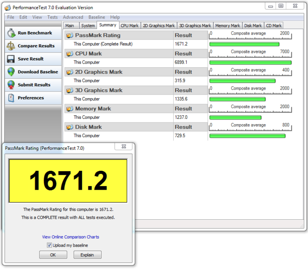
Task: Open the Help menu
Action: (x=115, y=17)
